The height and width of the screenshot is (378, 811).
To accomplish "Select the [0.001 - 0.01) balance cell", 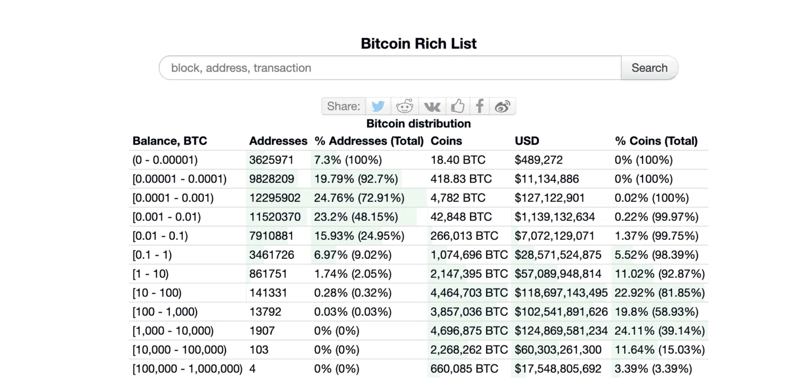I will (167, 217).
